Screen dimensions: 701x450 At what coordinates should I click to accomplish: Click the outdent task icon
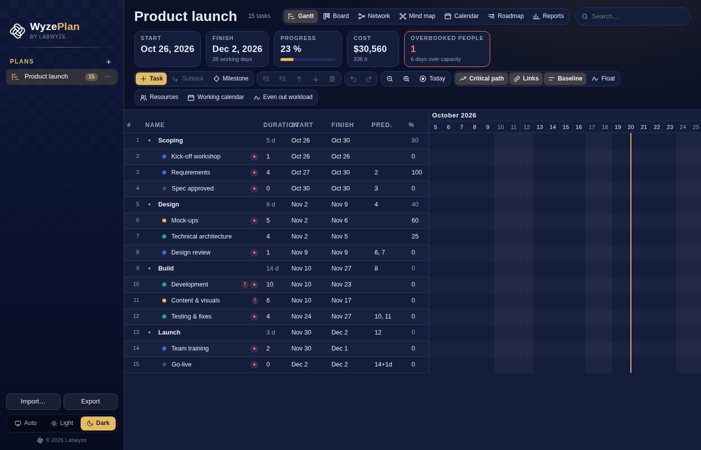[x=266, y=79]
